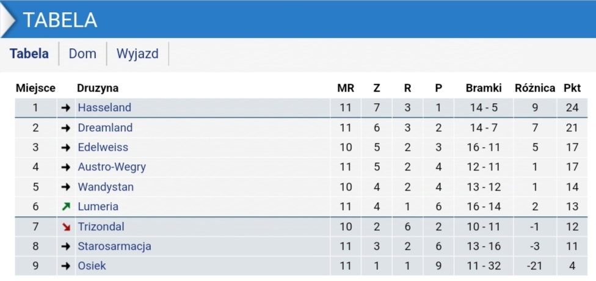The width and height of the screenshot is (596, 281).
Task: Open the Dreamland team page
Action: coord(105,128)
